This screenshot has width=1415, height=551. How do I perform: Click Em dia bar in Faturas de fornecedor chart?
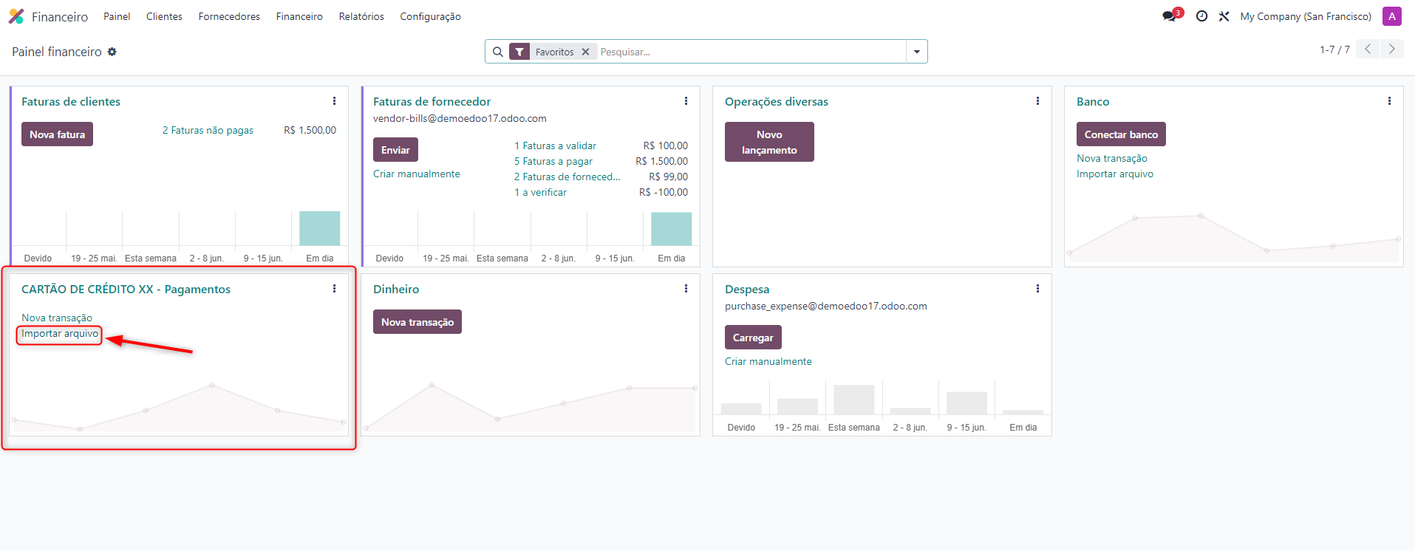(672, 229)
